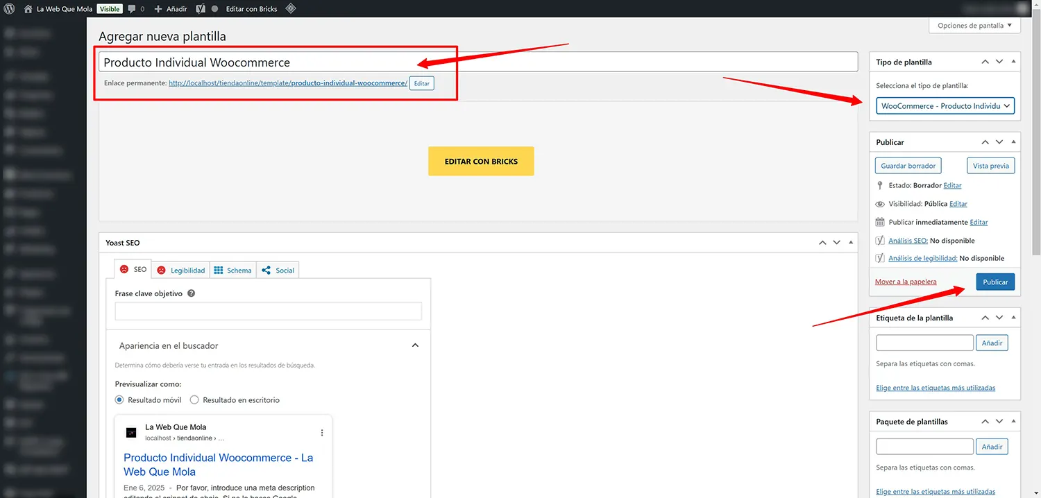Click Guardar borrador

point(908,166)
